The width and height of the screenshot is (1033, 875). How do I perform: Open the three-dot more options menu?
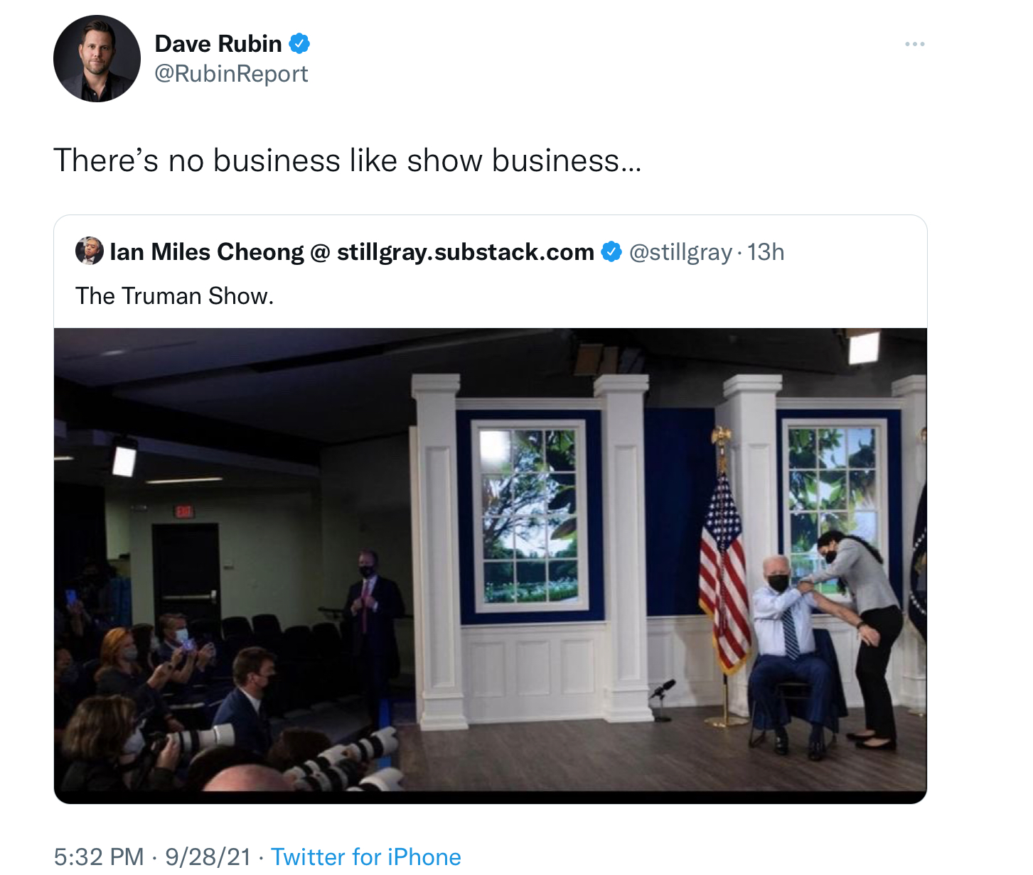click(914, 44)
